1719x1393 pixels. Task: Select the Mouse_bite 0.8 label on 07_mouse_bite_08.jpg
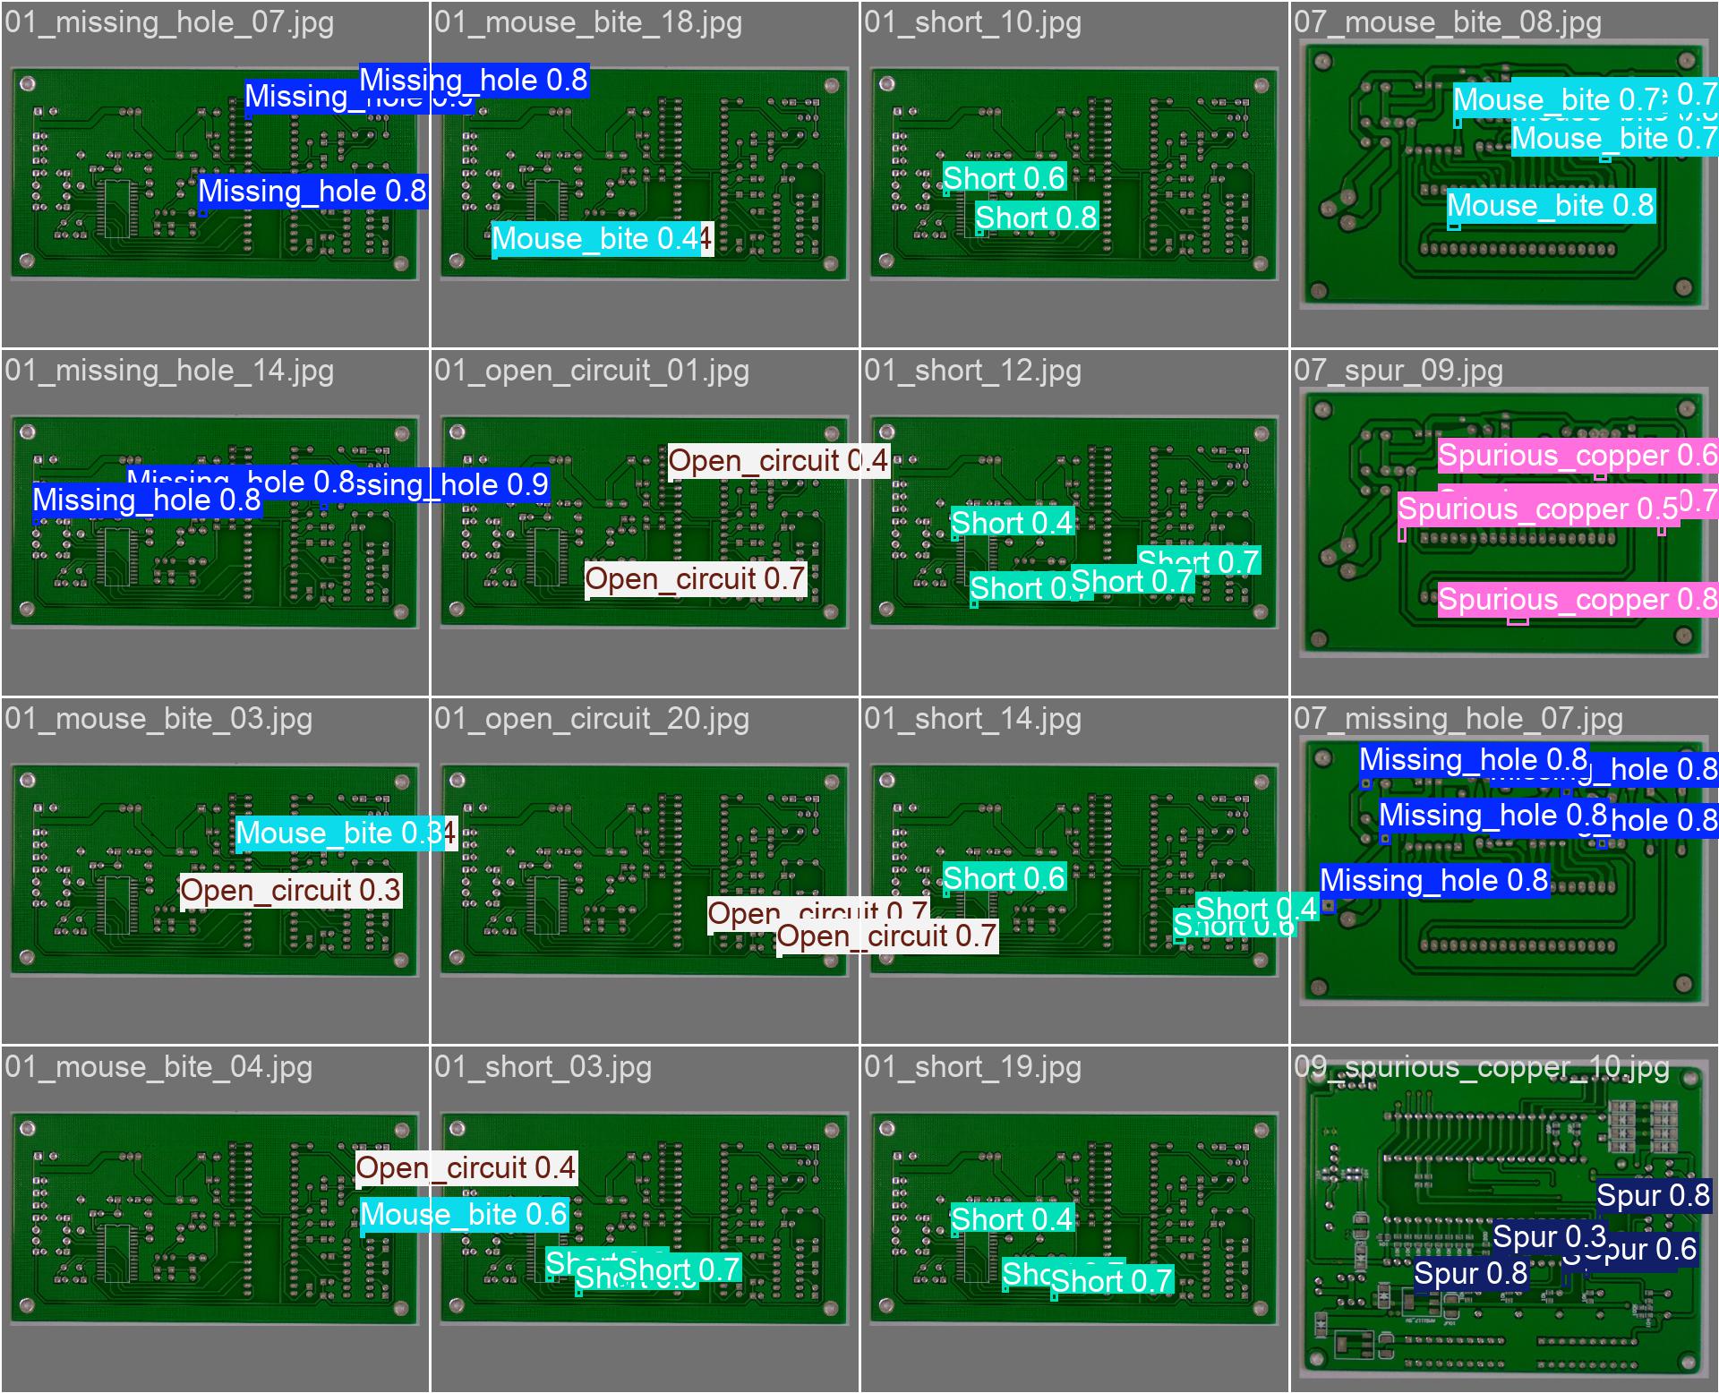1551,206
